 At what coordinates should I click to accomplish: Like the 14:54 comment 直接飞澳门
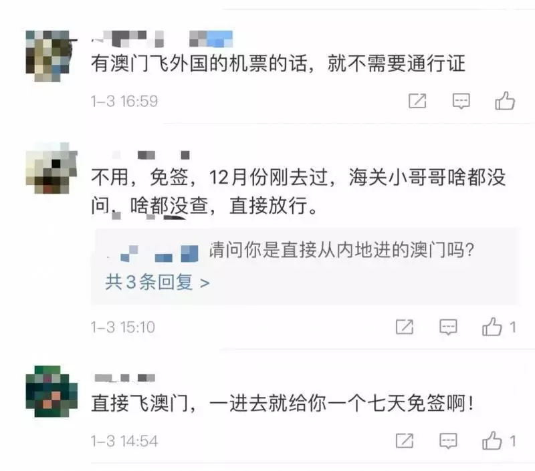point(498,440)
